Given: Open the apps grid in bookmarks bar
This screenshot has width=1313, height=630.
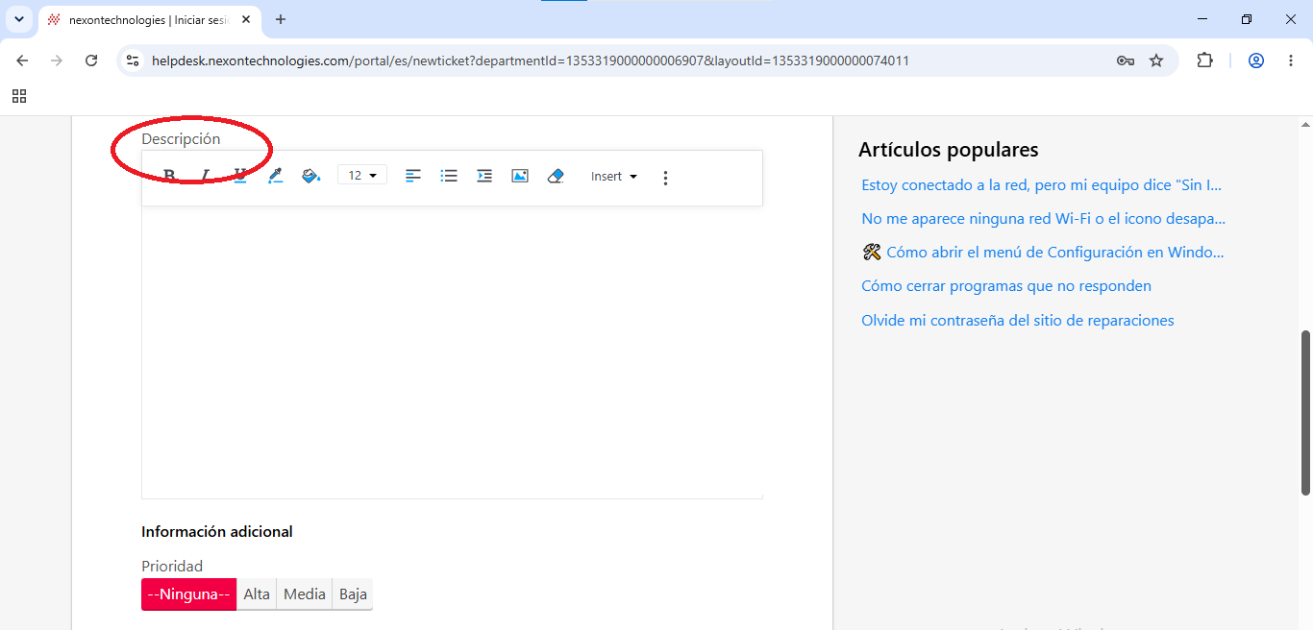Looking at the screenshot, I should point(19,96).
